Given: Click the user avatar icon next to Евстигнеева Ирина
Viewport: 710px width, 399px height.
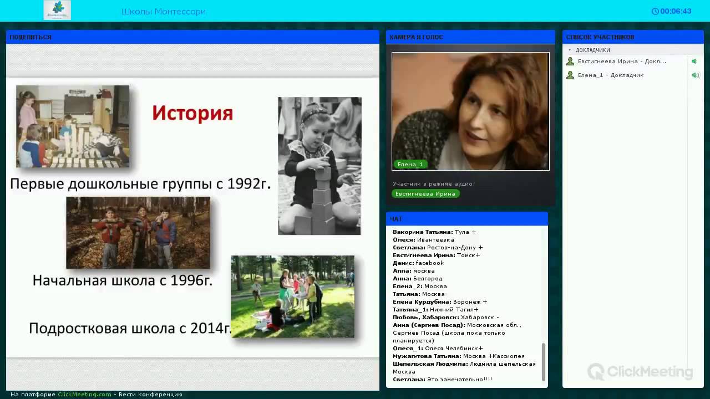Looking at the screenshot, I should [570, 62].
